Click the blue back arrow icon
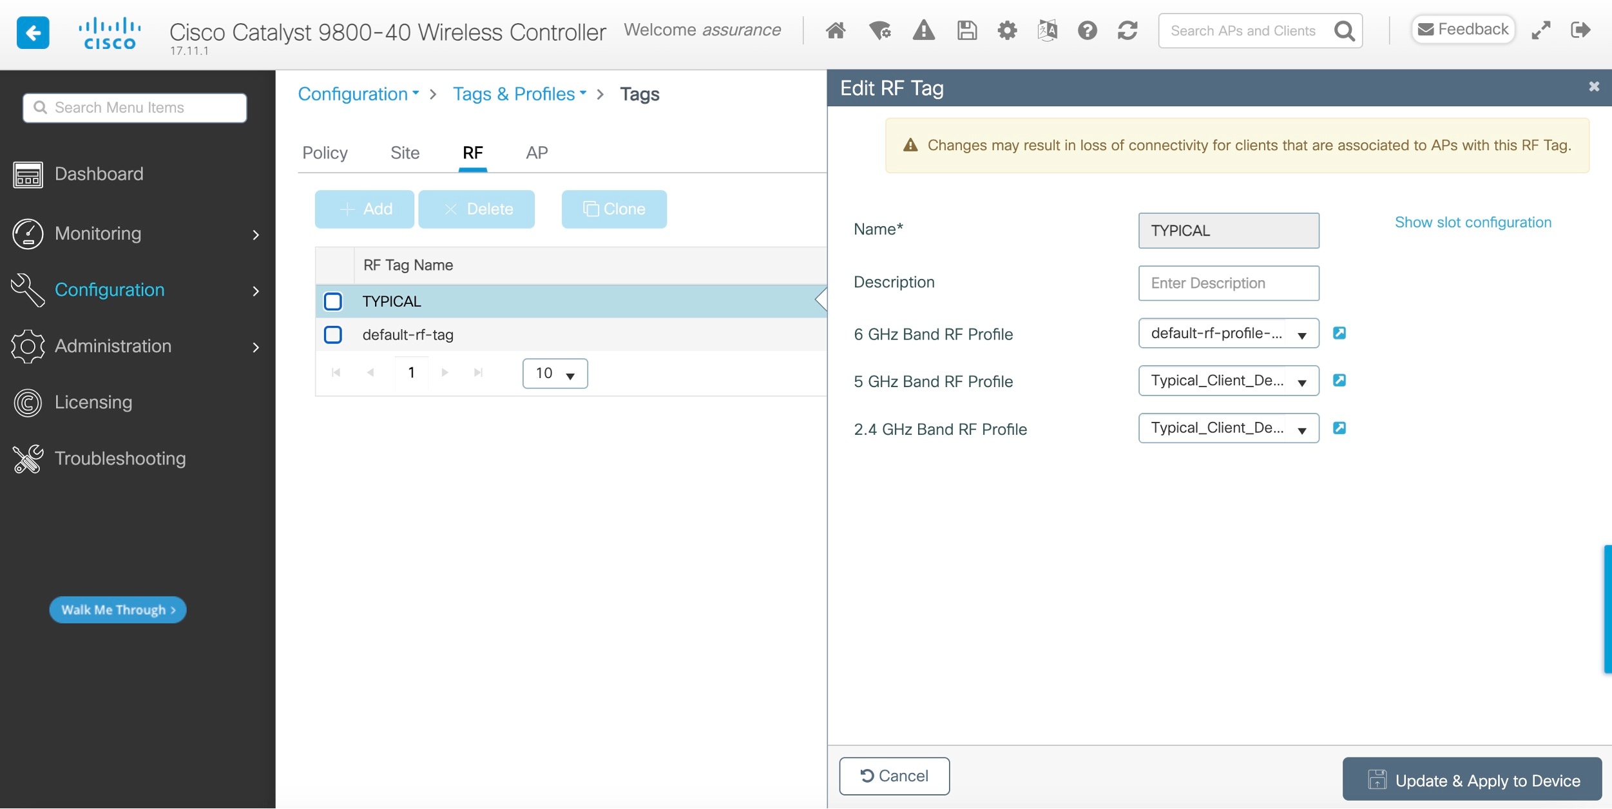The width and height of the screenshot is (1612, 809). pos(33,32)
